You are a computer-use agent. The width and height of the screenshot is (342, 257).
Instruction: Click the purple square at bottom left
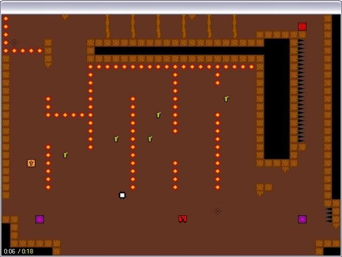point(40,219)
